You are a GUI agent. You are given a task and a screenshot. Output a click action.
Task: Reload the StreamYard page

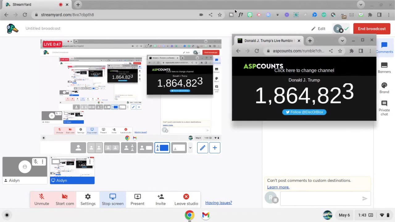(x=25, y=14)
